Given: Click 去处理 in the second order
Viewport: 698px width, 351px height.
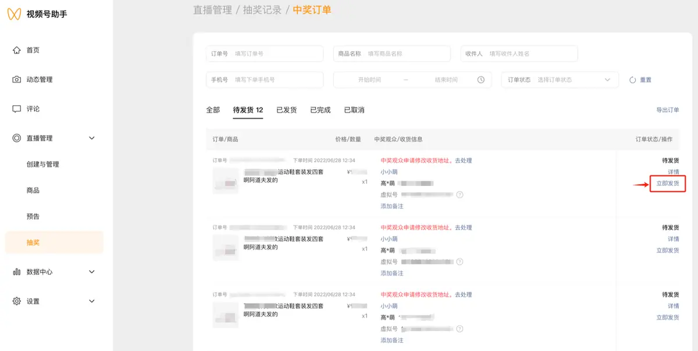Looking at the screenshot, I should pos(463,228).
